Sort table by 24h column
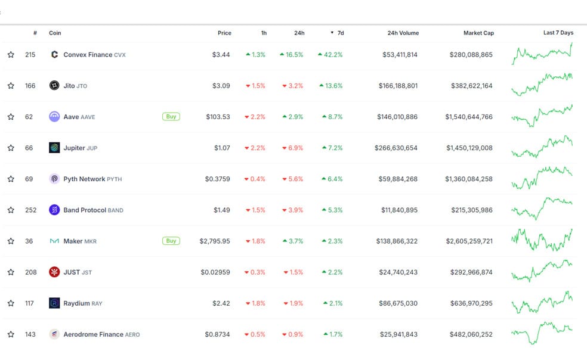587x348 pixels. (299, 33)
